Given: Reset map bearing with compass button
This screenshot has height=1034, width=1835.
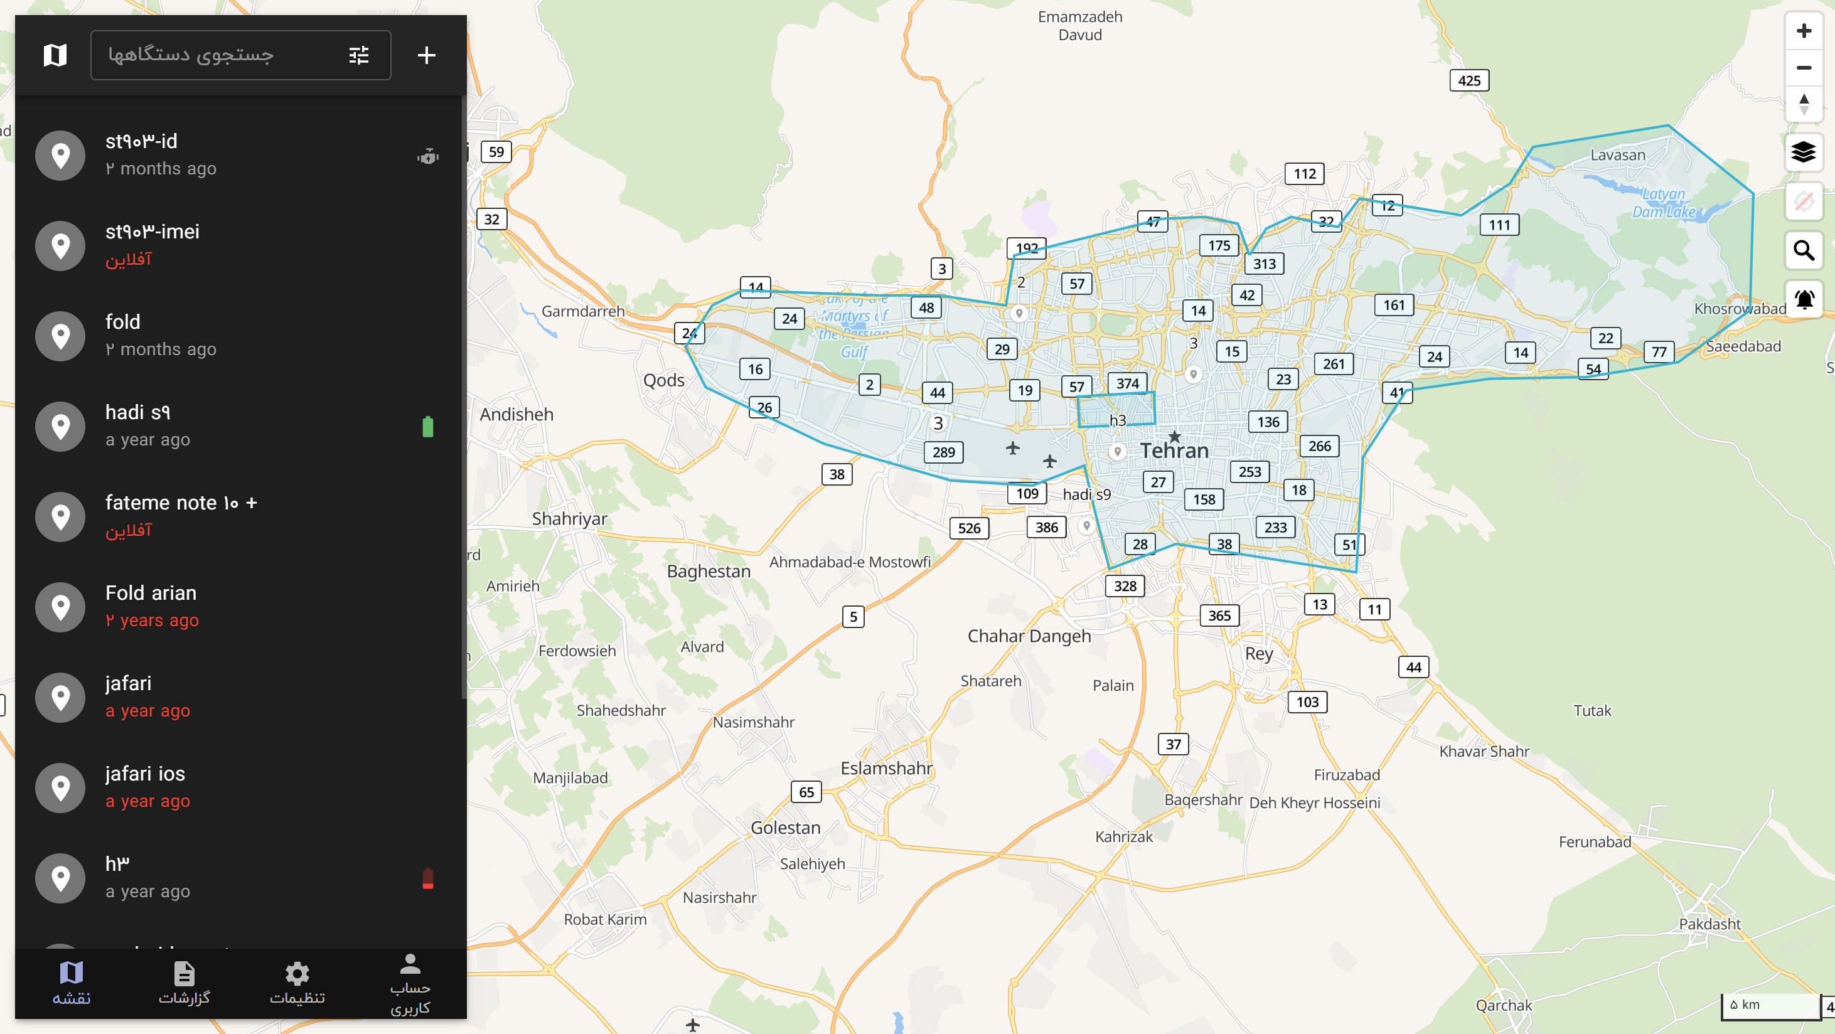Looking at the screenshot, I should pos(1804,105).
